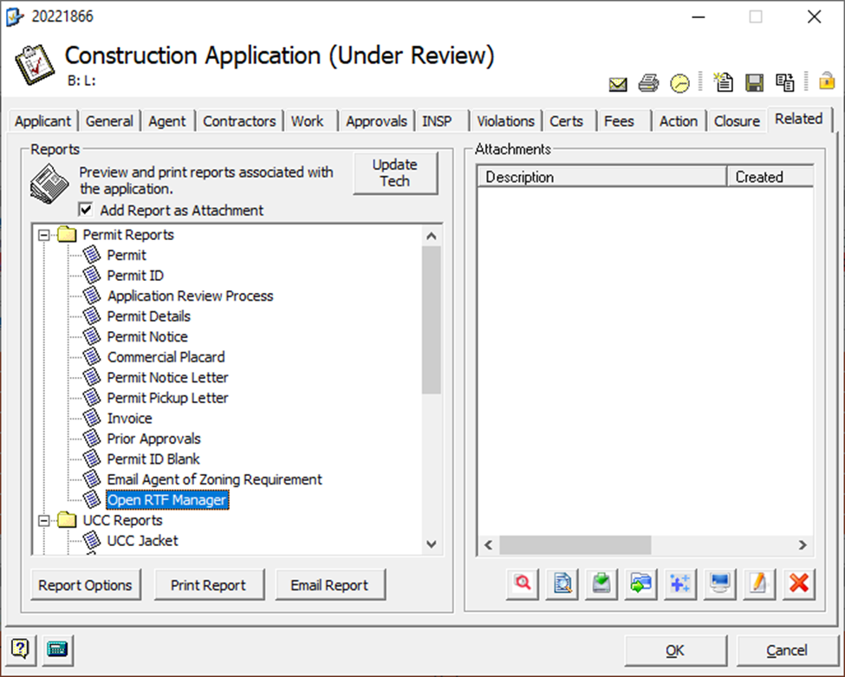Viewport: 845px width, 677px height.
Task: Toggle Add Report as Attachment checkbox
Action: point(85,210)
